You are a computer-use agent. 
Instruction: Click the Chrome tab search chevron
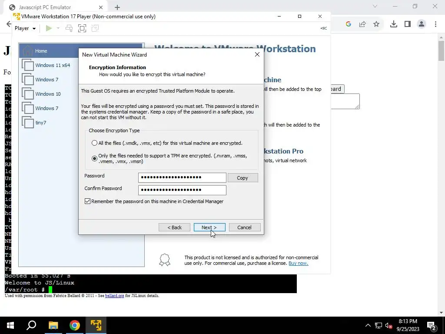click(x=375, y=6)
